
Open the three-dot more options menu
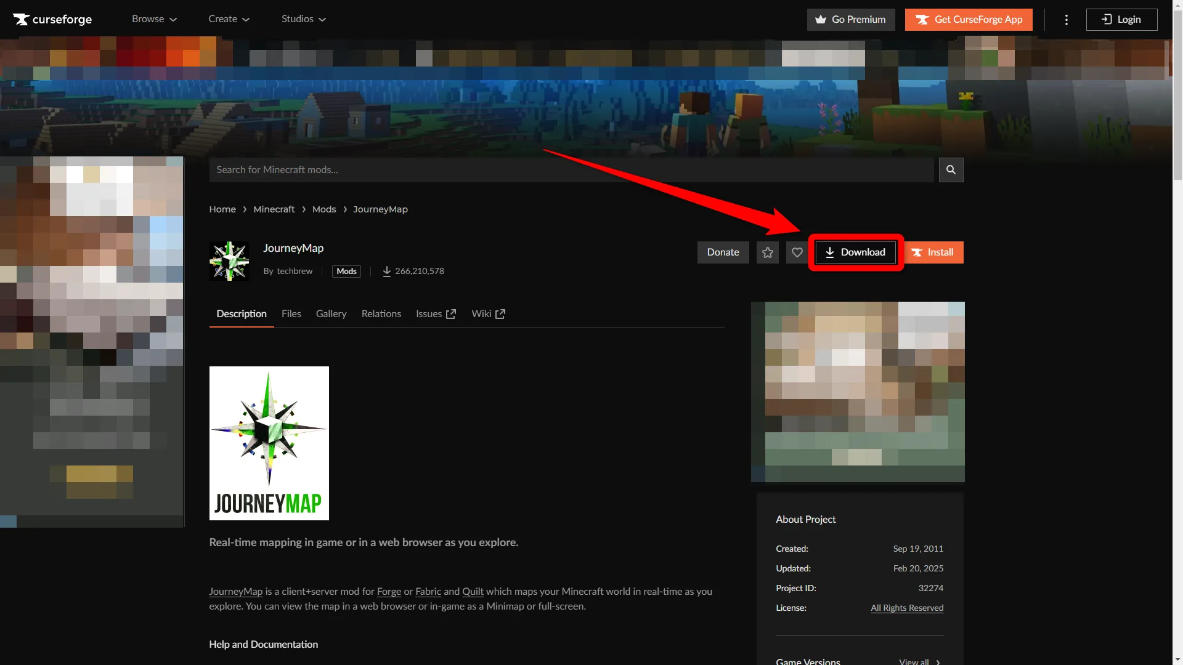coord(1066,20)
